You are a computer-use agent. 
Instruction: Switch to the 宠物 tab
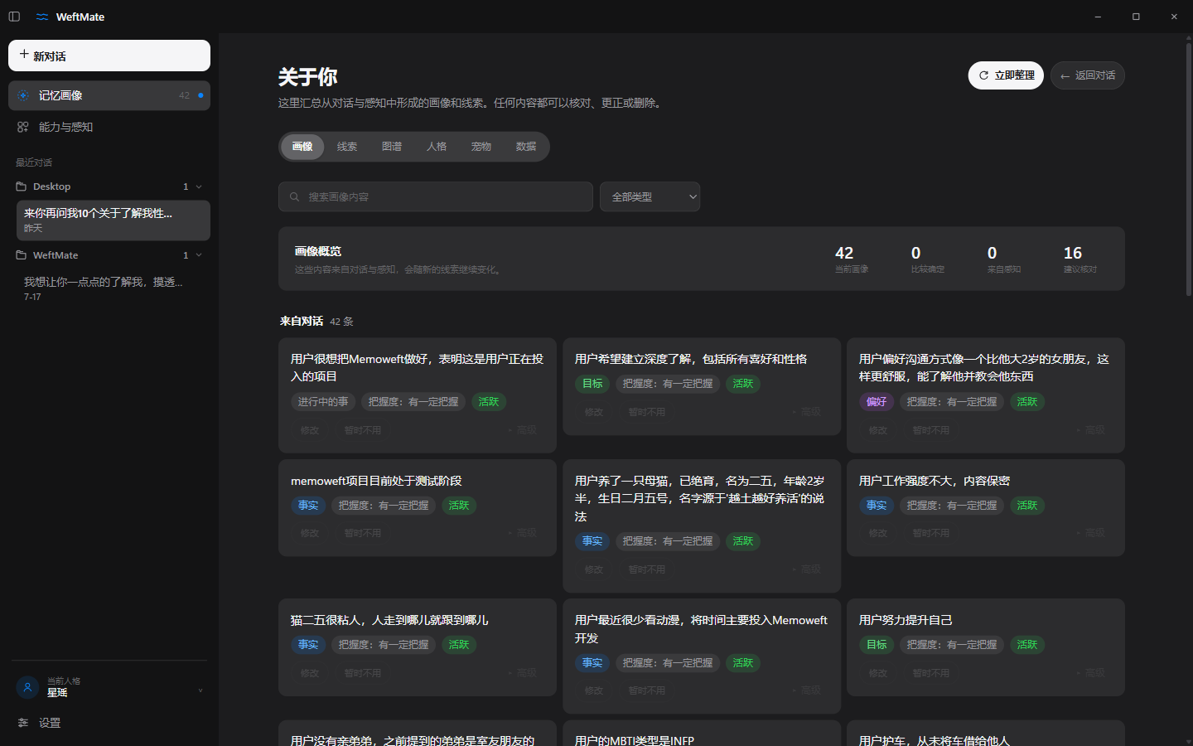click(x=481, y=147)
